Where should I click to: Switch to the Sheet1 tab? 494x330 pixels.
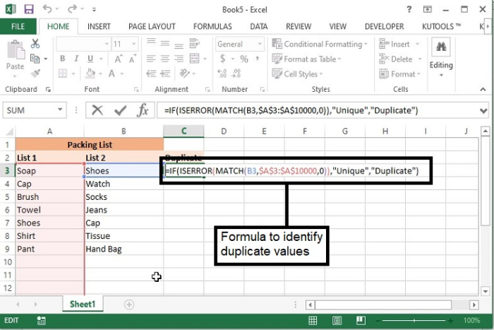pyautogui.click(x=82, y=305)
